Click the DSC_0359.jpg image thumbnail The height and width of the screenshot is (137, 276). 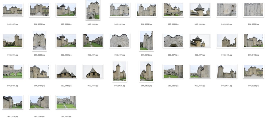[66, 10]
